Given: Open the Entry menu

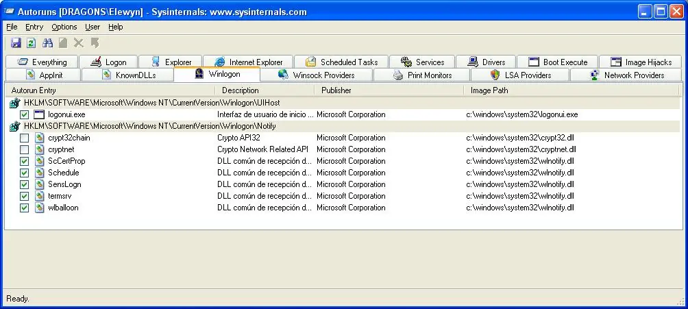Looking at the screenshot, I should coord(34,27).
